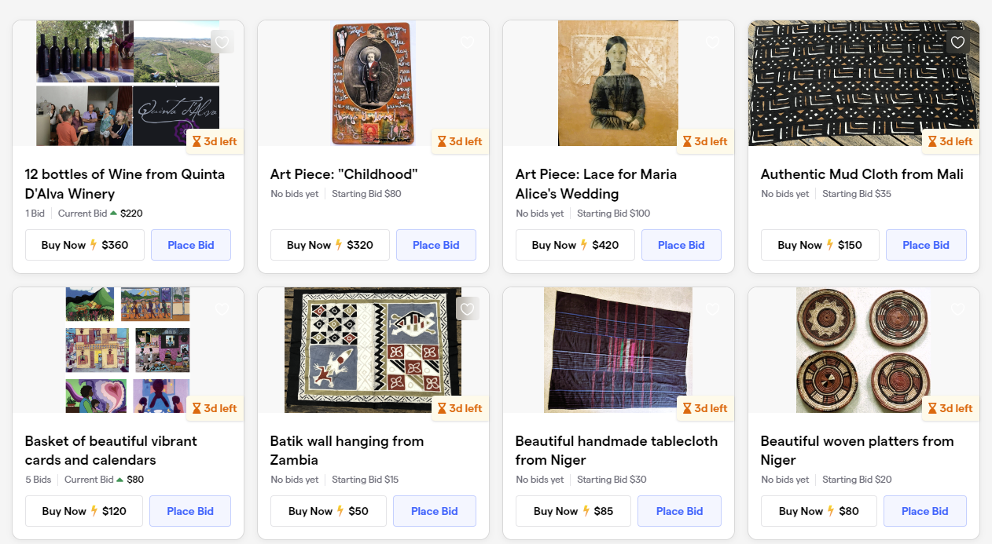The width and height of the screenshot is (992, 544).
Task: Open the woven platters photo
Action: [863, 350]
